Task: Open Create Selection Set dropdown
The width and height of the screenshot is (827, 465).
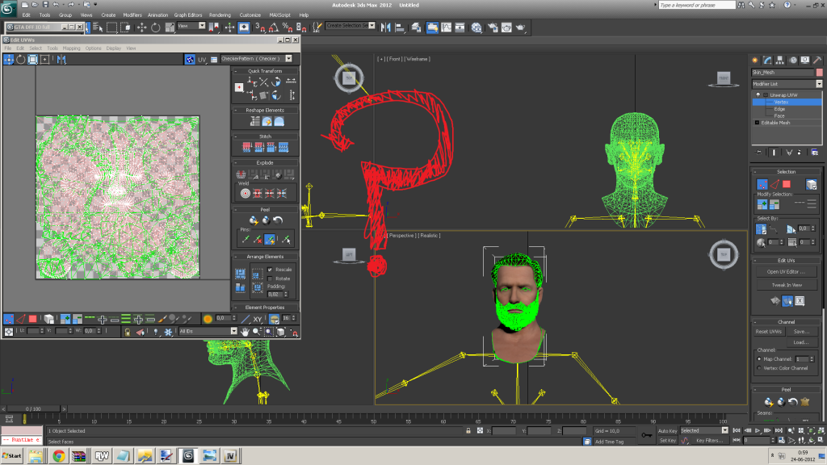Action: pyautogui.click(x=372, y=25)
